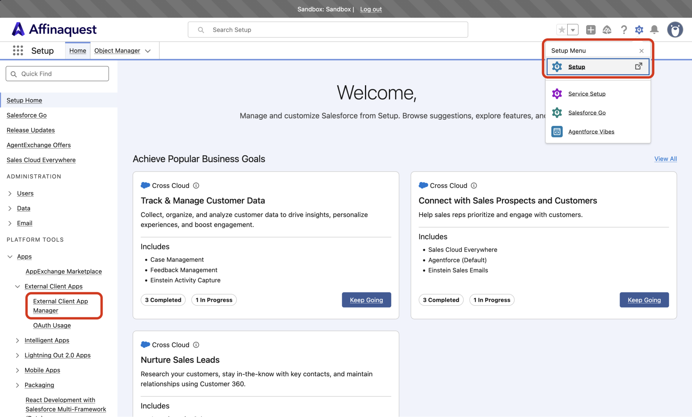Open the Notifications bell

point(654,30)
